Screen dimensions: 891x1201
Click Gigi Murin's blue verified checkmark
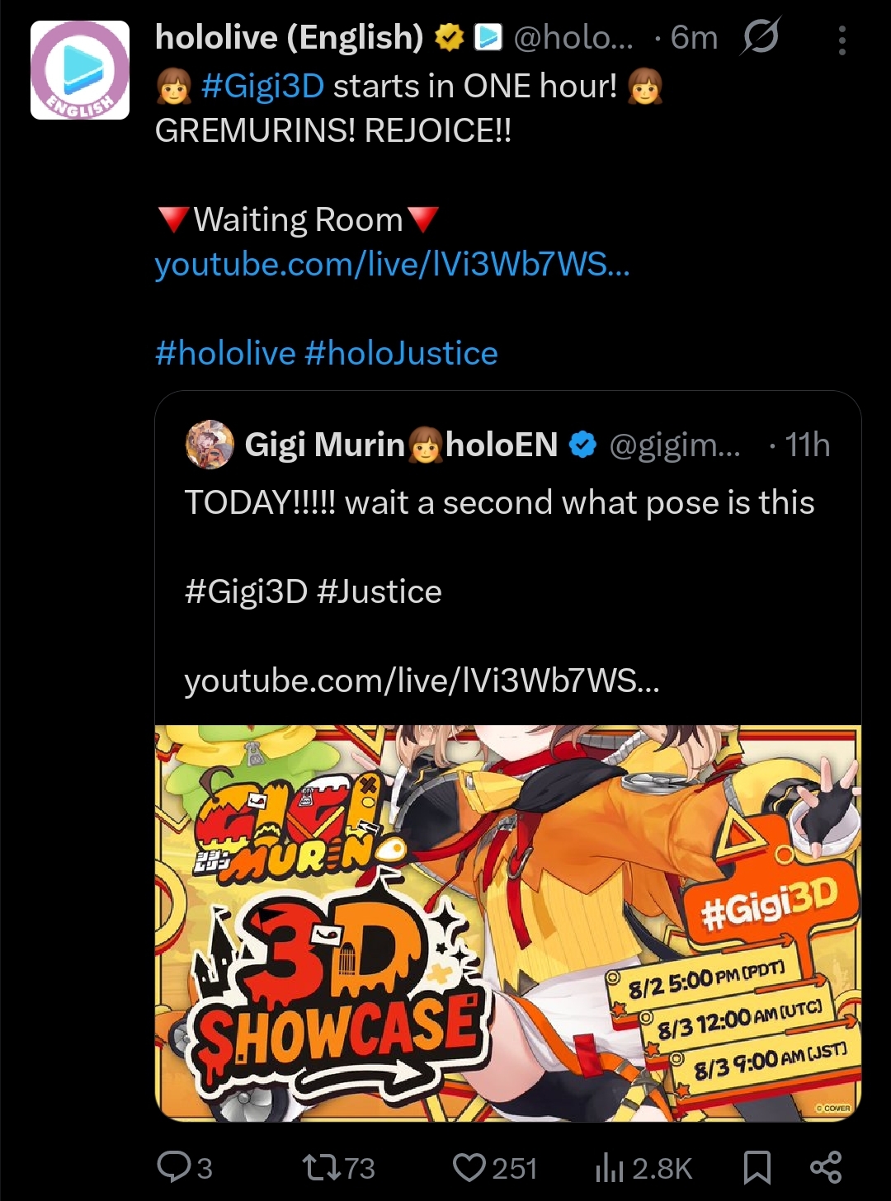[x=583, y=445]
